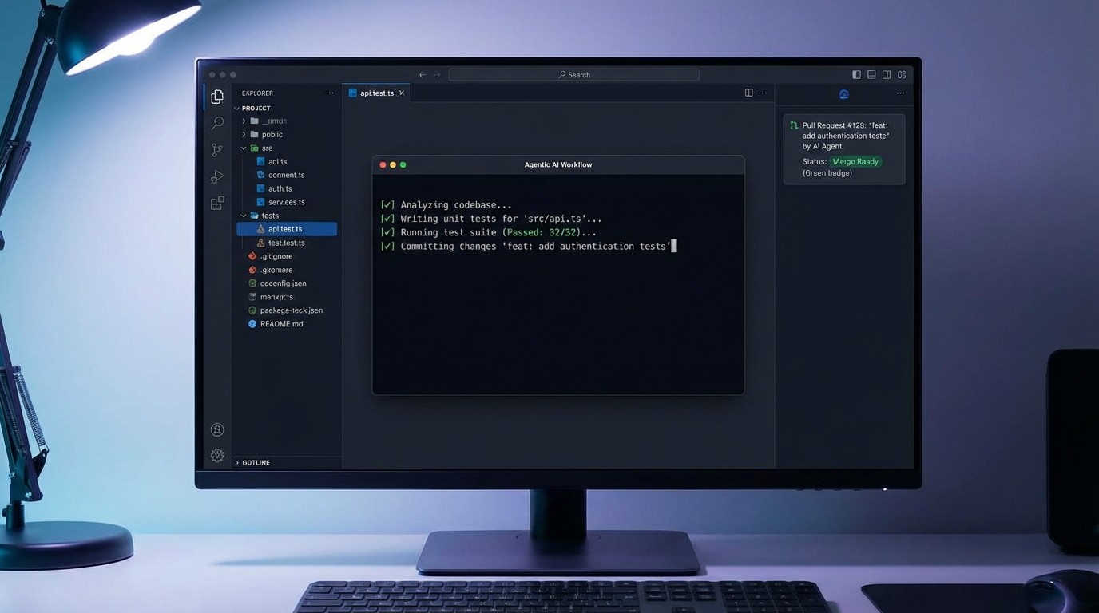Select the Source Control icon

(216, 149)
